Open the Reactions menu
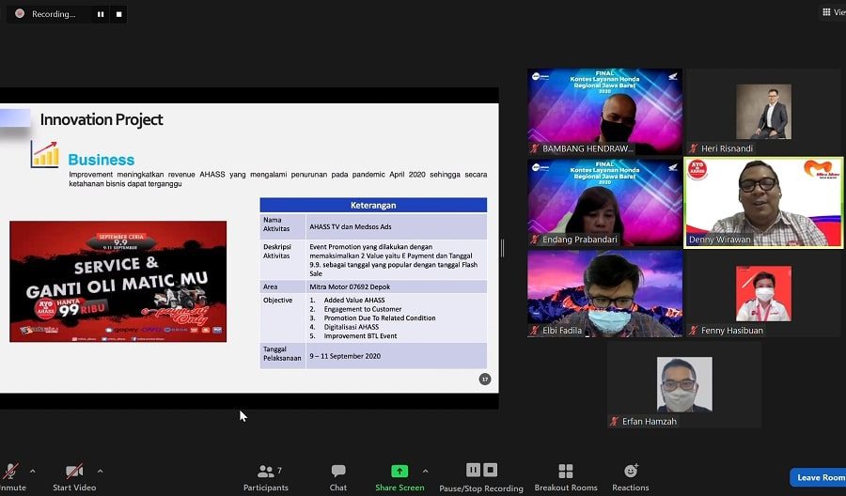Image resolution: width=846 pixels, height=496 pixels. pos(630,477)
